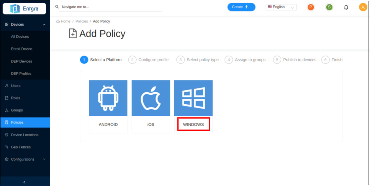370x186 pixels.
Task: Click the Devices grid icon
Action: [7, 25]
